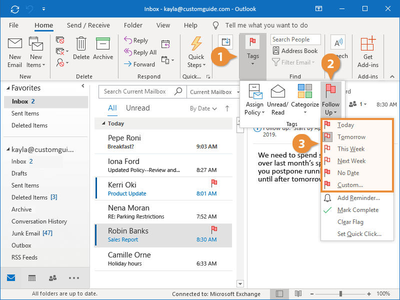This screenshot has width=400, height=300.
Task: Click the Get Add-ins icon
Action: tap(368, 43)
